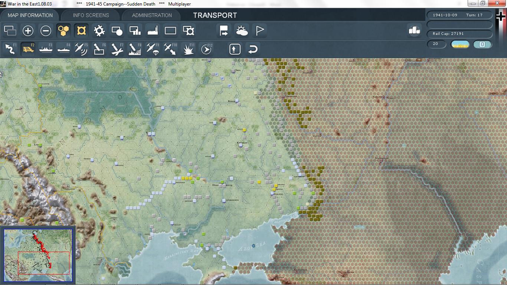The width and height of the screenshot is (507, 285).
Task: Select F3 naval transport mode
Action: (x=46, y=49)
